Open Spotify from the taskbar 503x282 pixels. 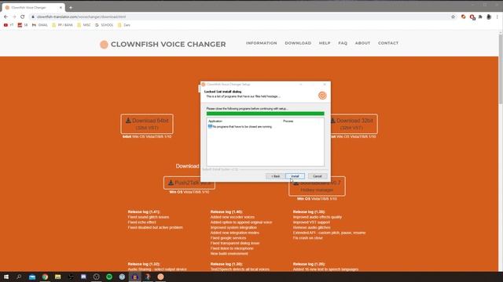[109, 277]
